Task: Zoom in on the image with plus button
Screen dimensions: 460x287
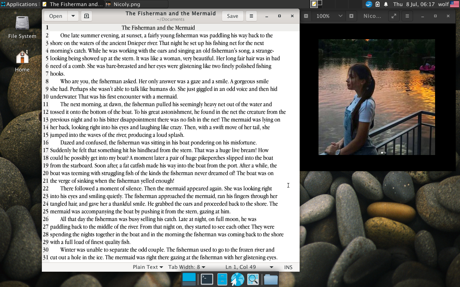Action: coord(351,16)
